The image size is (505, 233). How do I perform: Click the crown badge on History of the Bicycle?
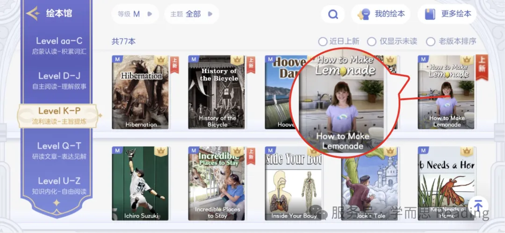coord(237,60)
